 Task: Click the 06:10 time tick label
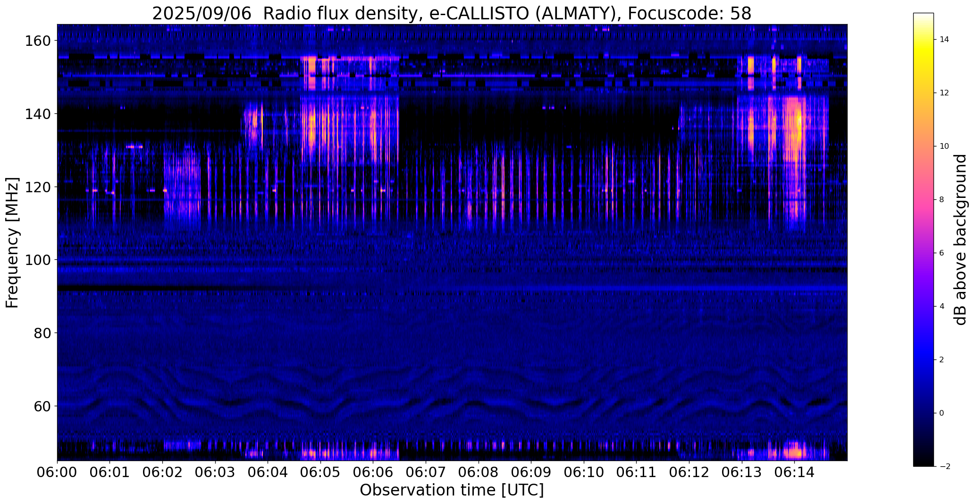coord(584,472)
